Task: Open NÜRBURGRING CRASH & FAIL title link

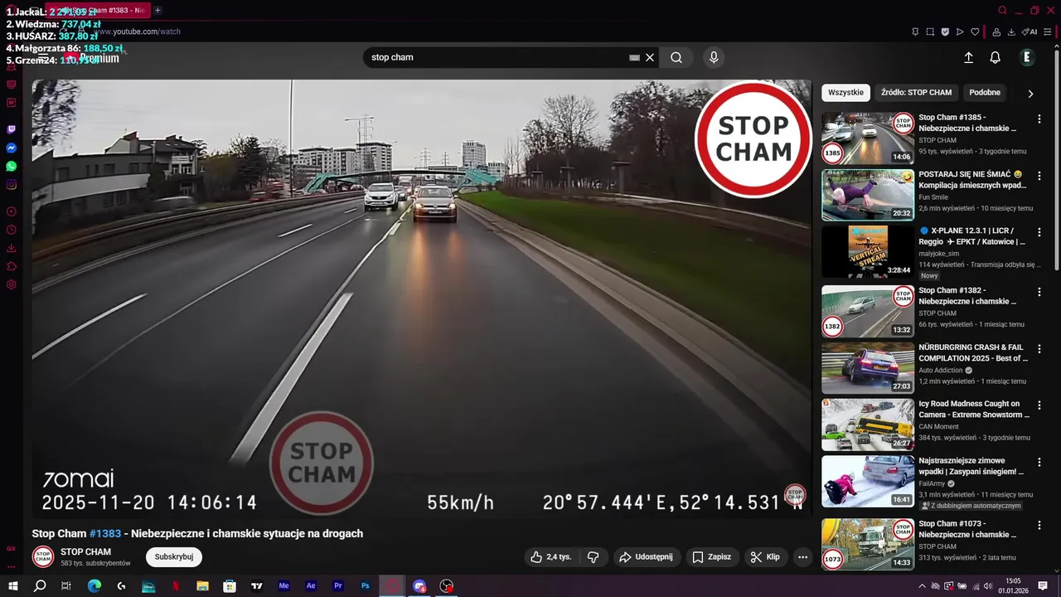Action: tap(973, 352)
